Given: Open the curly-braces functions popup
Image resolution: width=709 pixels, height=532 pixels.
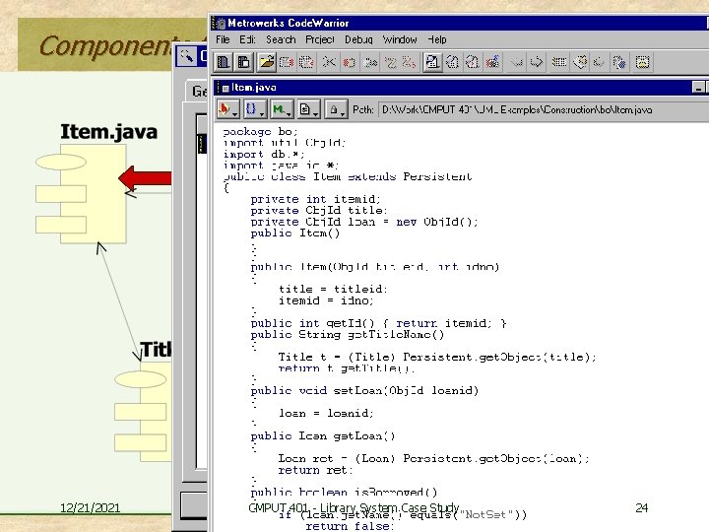Looking at the screenshot, I should click(255, 109).
